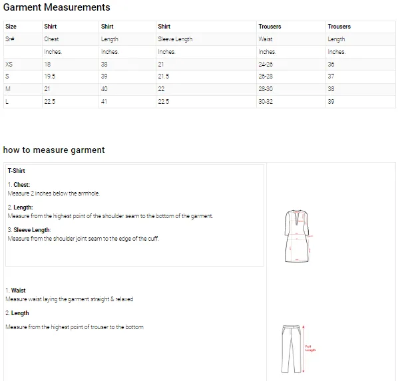The height and width of the screenshot is (381, 398).
Task: Click S sleeve length value '21.5'
Action: tap(164, 76)
